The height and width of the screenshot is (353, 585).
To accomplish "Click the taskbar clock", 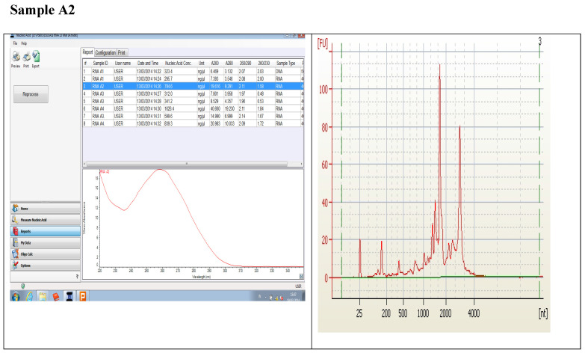I will point(294,297).
